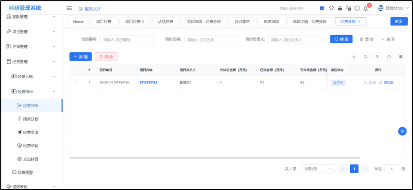413x190 pixels.
Task: Enter fullscreen mode via the header icon
Action: pos(357,9)
